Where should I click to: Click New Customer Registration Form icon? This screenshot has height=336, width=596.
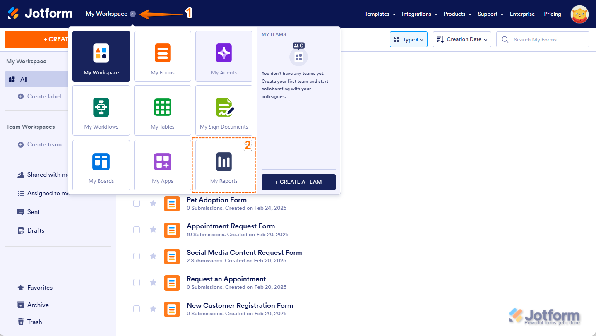(172, 309)
